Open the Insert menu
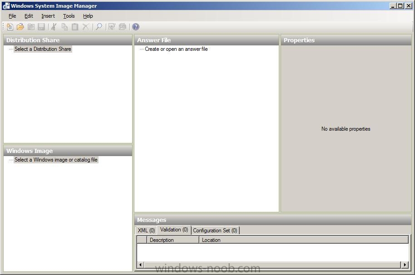Viewport: 415px width, 275px height. coord(48,16)
